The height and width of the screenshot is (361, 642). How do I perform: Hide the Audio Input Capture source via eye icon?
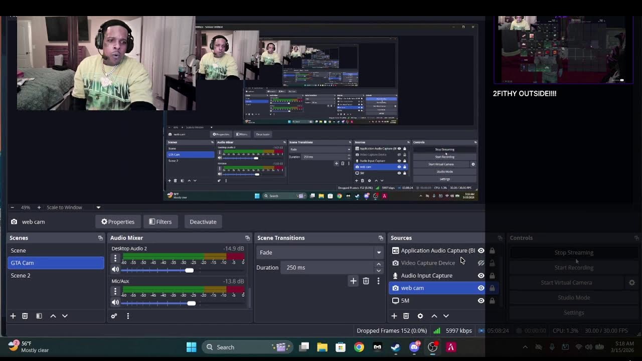coord(481,275)
